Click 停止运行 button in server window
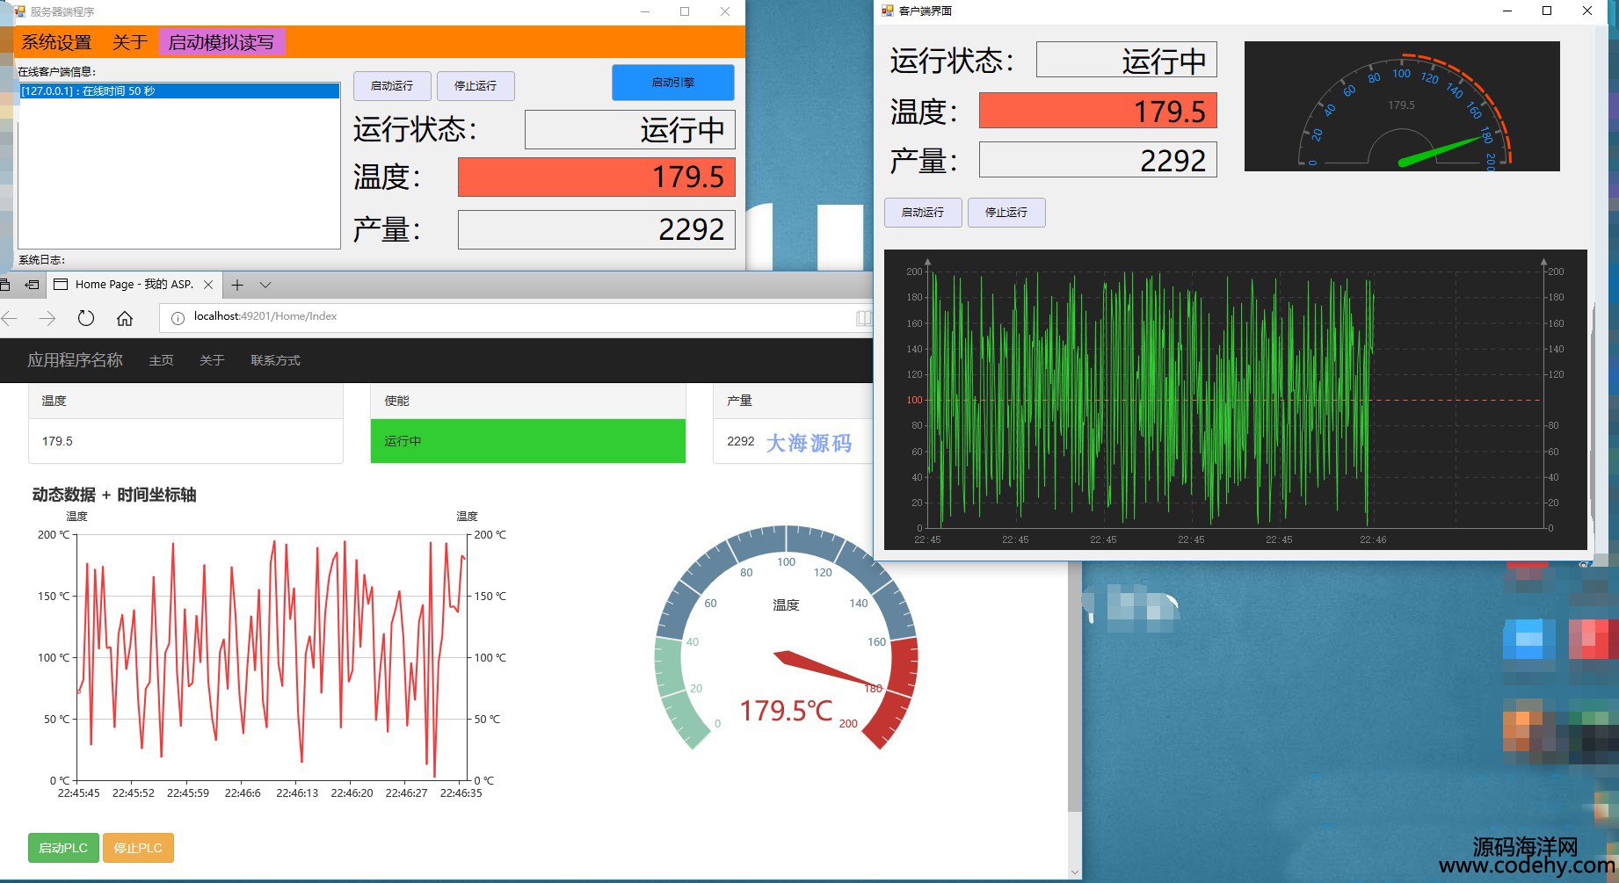Viewport: 1619px width, 883px height. (476, 86)
